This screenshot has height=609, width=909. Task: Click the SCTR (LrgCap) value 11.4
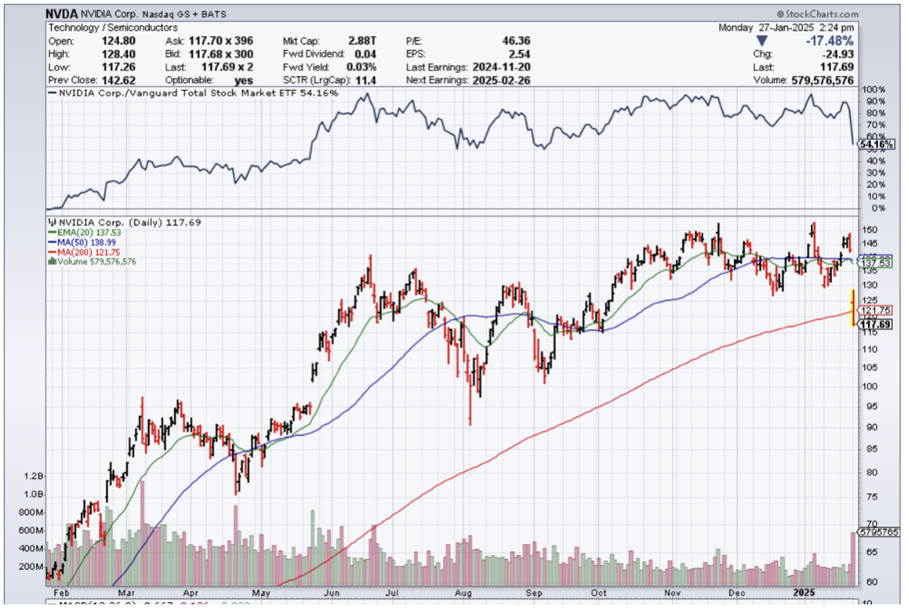(366, 80)
